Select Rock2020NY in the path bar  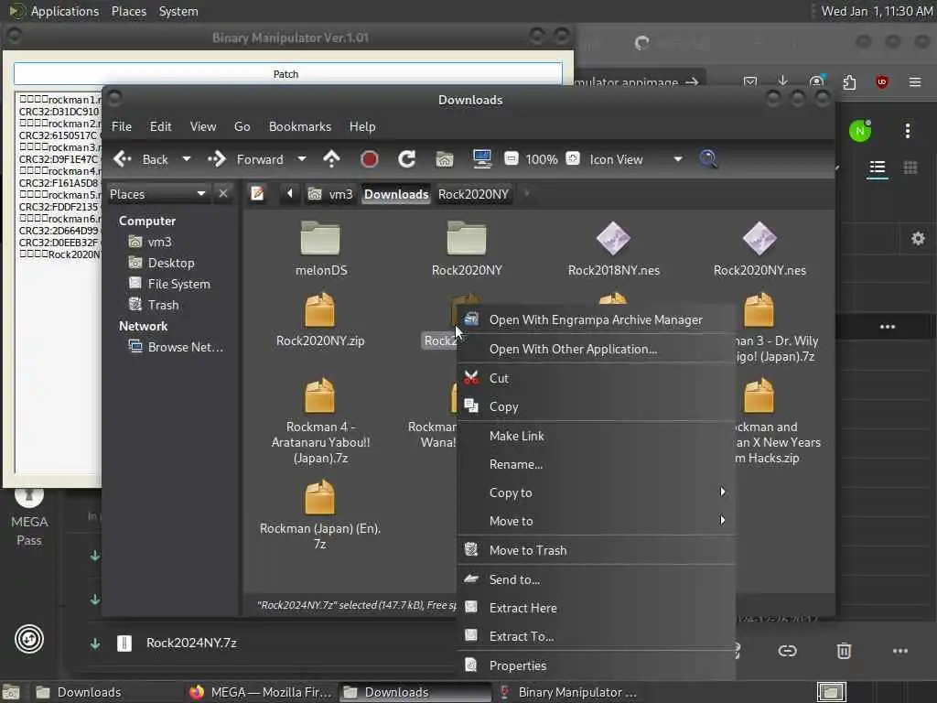point(473,194)
